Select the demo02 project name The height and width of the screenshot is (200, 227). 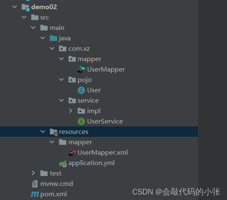pyautogui.click(x=44, y=7)
